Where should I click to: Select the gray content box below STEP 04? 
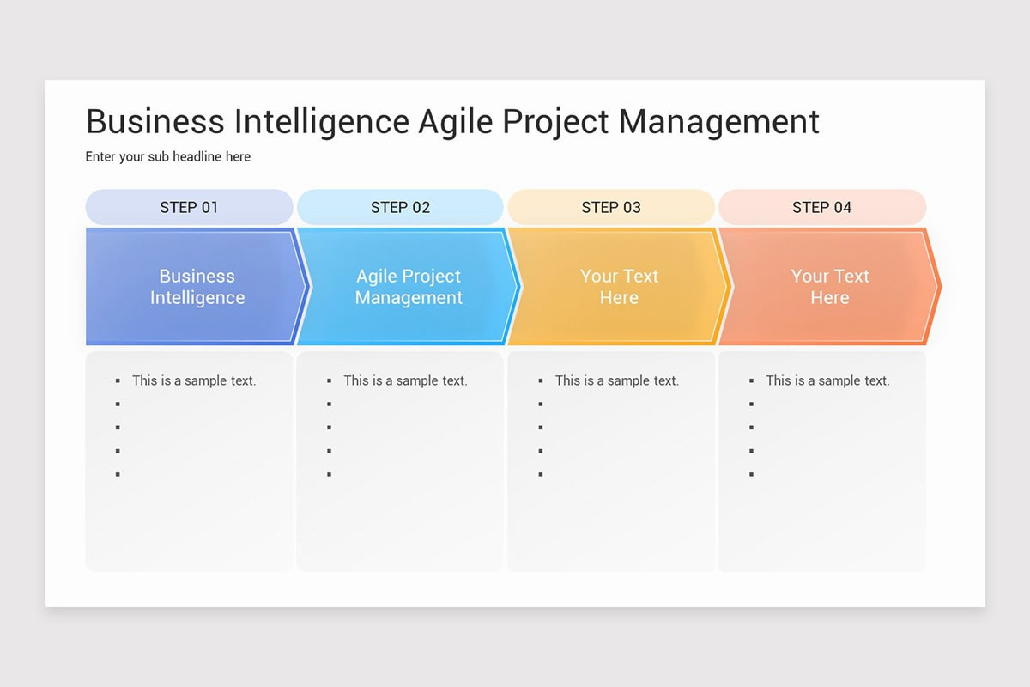tap(822, 461)
